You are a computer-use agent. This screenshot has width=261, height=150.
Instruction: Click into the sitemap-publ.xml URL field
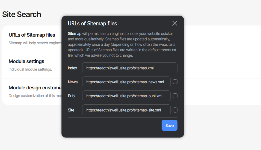point(126,96)
